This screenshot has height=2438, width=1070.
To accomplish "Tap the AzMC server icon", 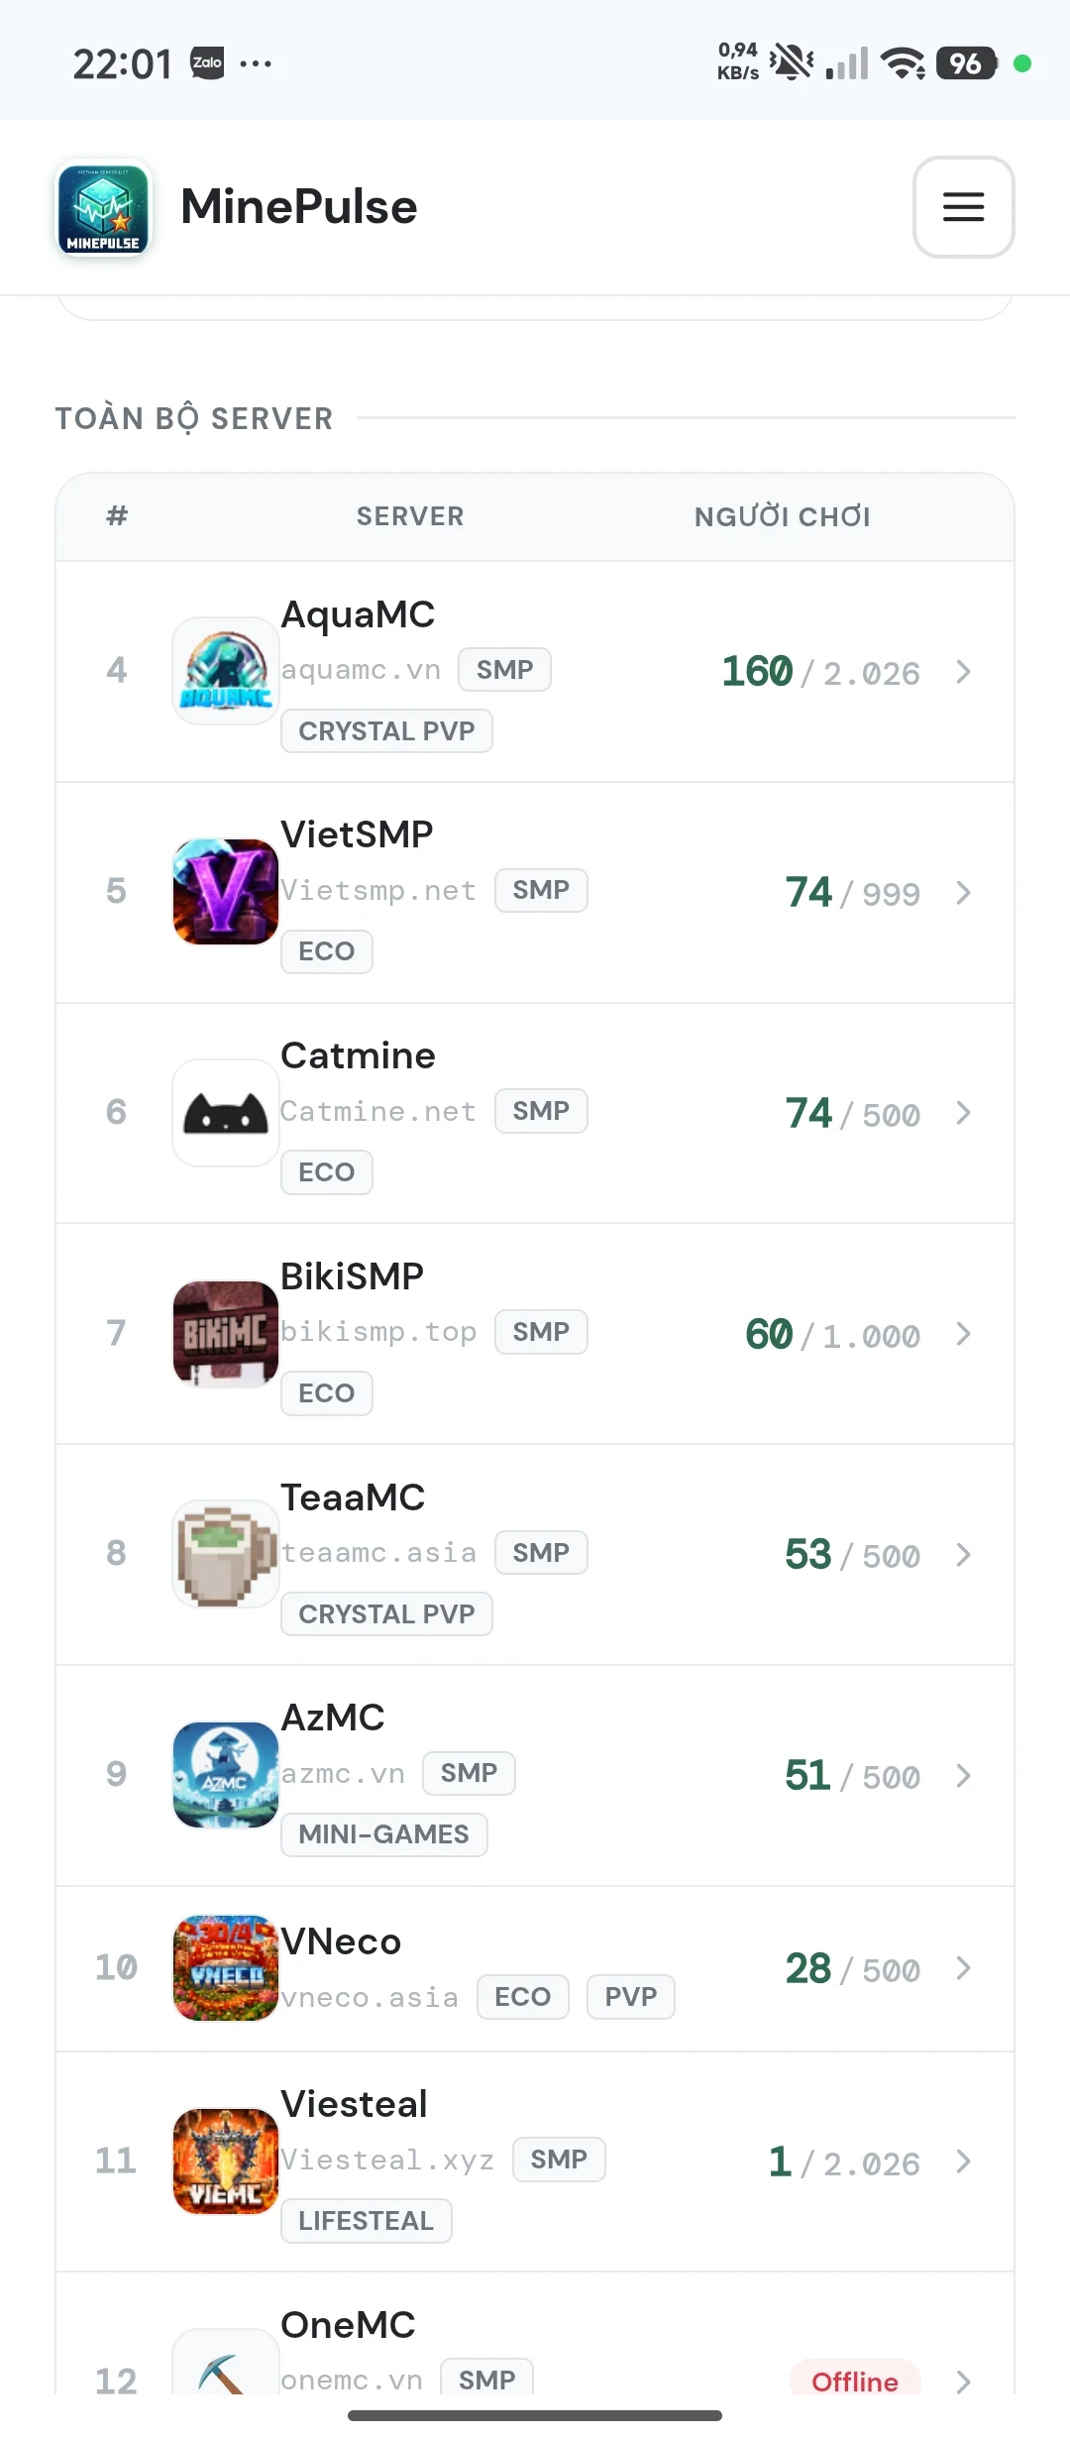I will (x=226, y=1775).
